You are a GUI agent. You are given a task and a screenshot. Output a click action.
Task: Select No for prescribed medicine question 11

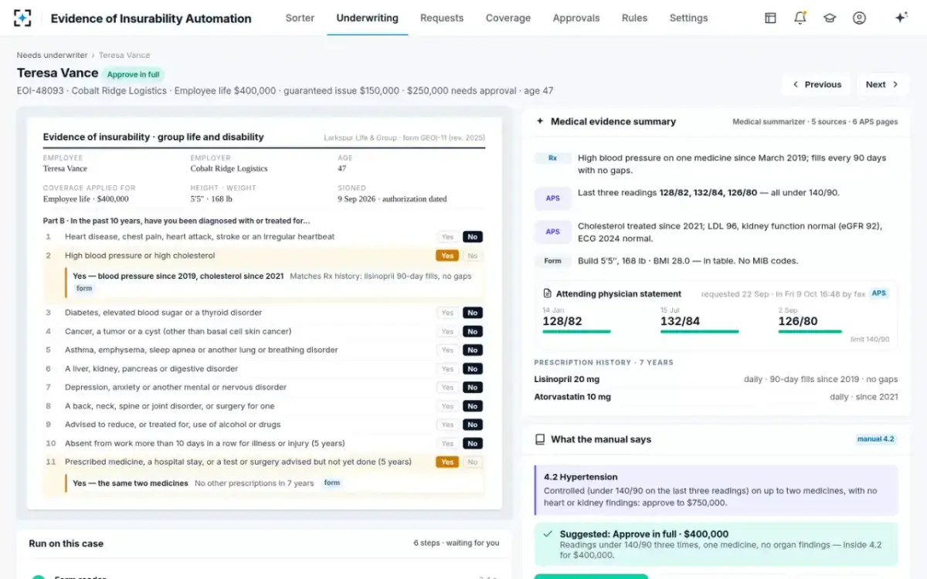[473, 462]
